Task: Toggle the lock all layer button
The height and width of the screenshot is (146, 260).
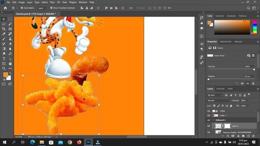Action: (231, 106)
